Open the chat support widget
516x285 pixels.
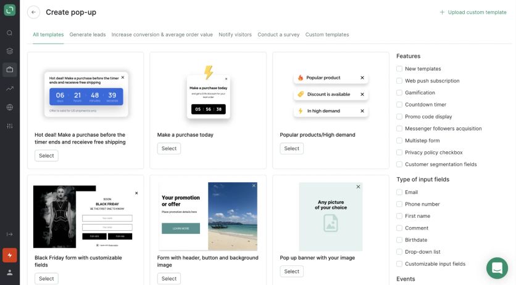click(497, 268)
